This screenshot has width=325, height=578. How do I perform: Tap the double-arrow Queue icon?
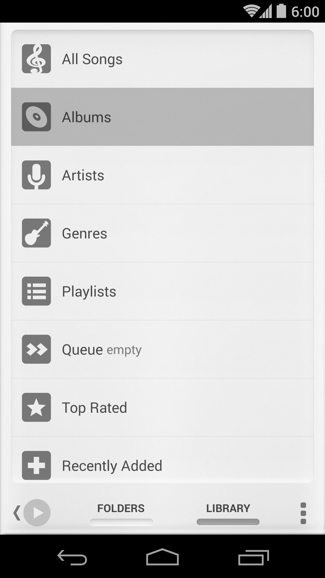point(36,349)
